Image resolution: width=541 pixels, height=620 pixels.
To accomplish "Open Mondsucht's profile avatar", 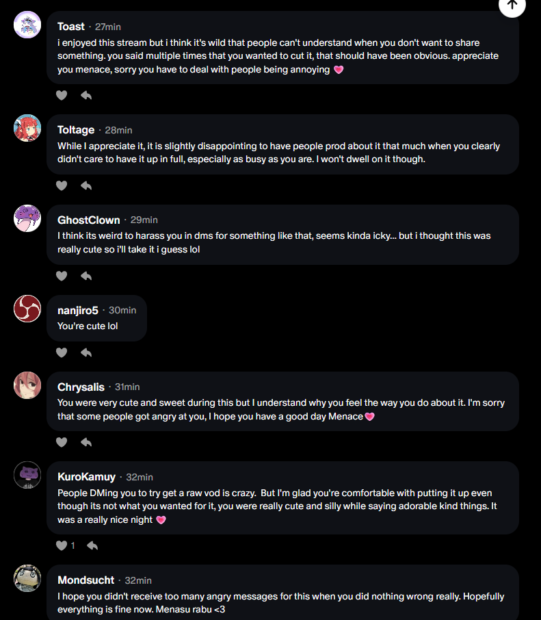I will point(27,578).
